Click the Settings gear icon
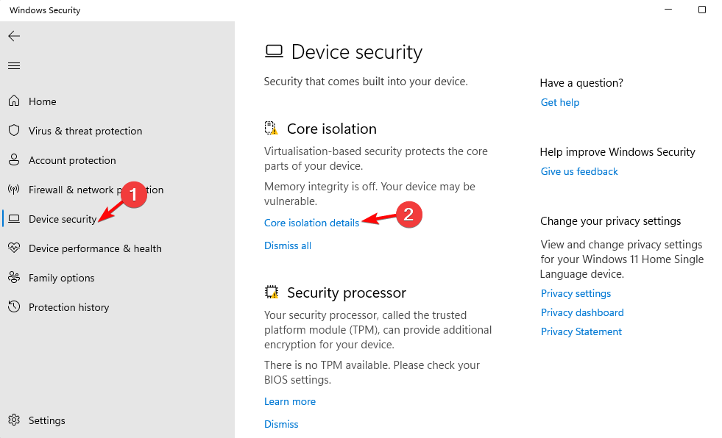722x438 pixels. tap(14, 420)
